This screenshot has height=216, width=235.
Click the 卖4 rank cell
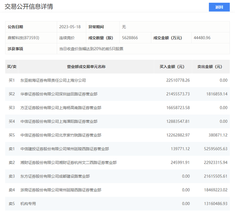(12, 190)
